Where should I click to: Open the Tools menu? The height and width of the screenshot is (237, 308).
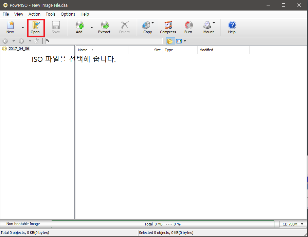51,14
